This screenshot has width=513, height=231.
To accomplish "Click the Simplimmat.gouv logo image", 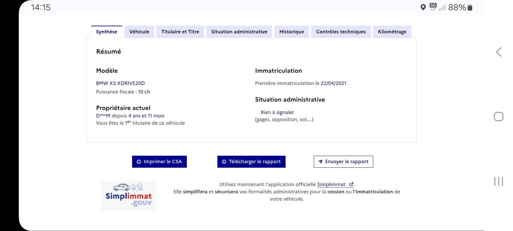I will coord(129,195).
